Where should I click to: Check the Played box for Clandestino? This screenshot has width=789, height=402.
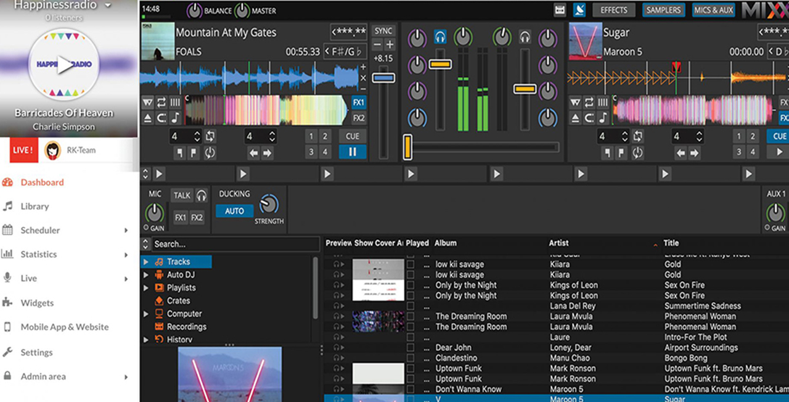[411, 358]
